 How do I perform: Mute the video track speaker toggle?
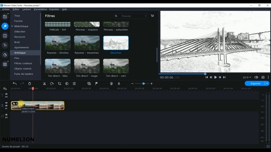[6, 106]
